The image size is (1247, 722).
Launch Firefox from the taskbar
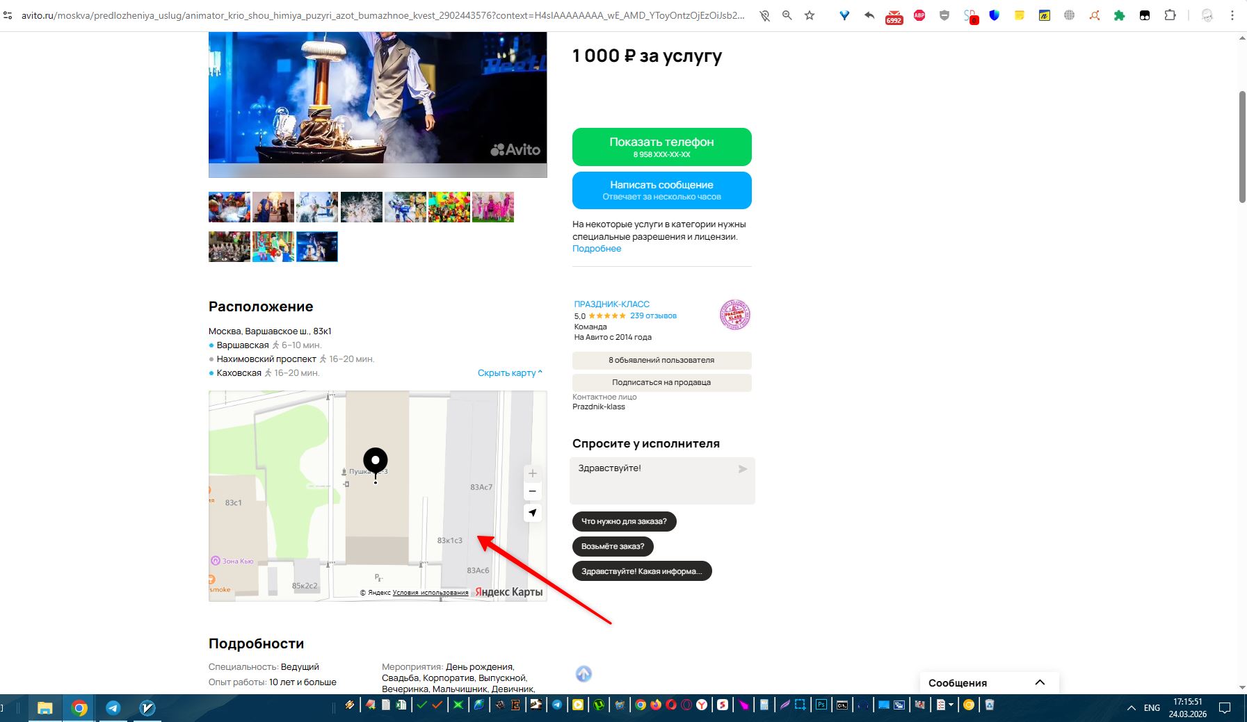656,705
